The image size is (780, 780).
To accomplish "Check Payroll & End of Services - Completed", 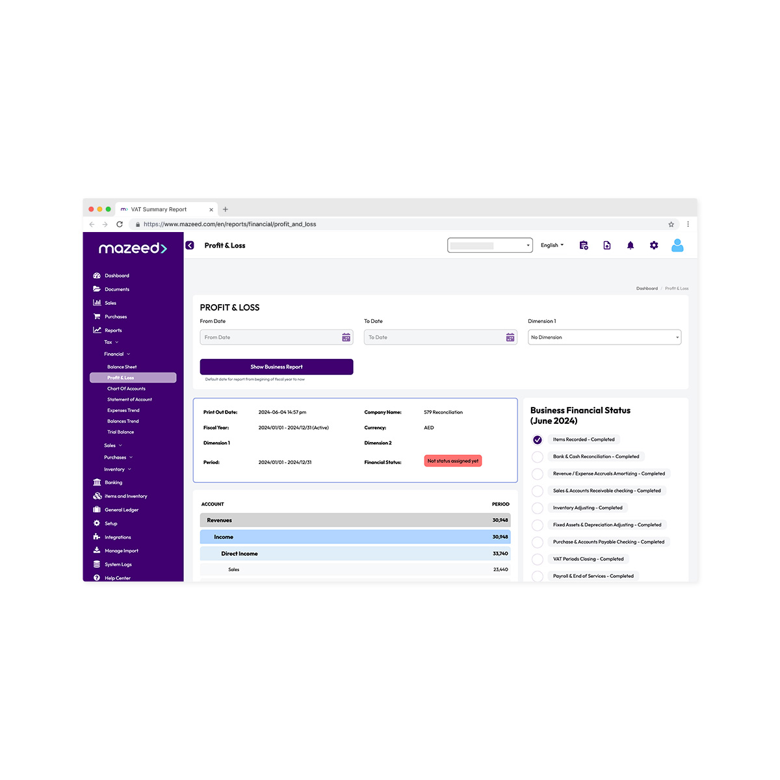I will (x=538, y=576).
